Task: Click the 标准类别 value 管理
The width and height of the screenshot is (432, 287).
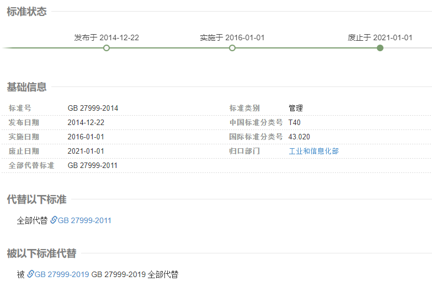Action: click(296, 108)
